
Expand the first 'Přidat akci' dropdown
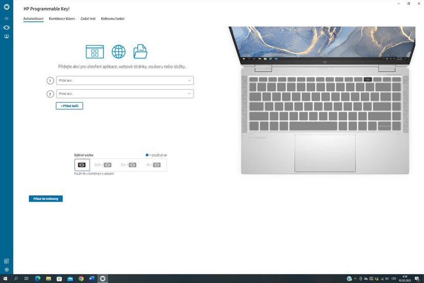pyautogui.click(x=125, y=80)
